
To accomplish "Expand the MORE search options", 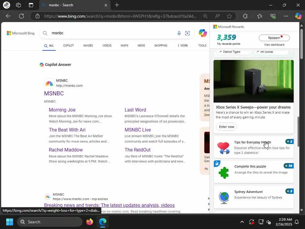I will tap(183, 46).
